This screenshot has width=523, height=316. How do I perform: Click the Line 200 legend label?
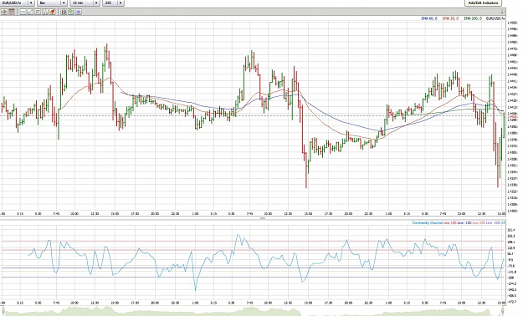479,223
